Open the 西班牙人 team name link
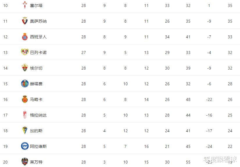 pyautogui.click(x=38, y=37)
